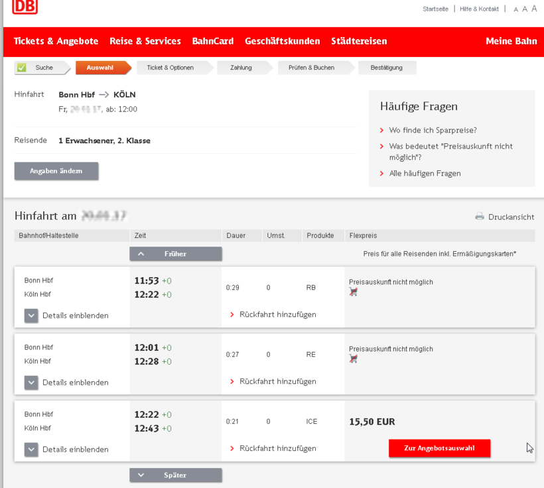Click the DB logo icon

[25, 7]
